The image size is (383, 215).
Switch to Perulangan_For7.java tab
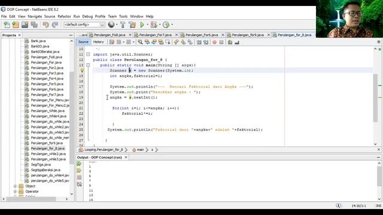[x=156, y=35]
